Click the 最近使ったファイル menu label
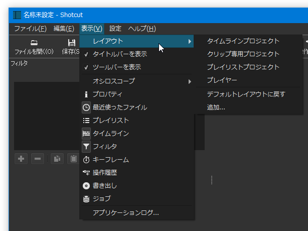 click(x=120, y=107)
